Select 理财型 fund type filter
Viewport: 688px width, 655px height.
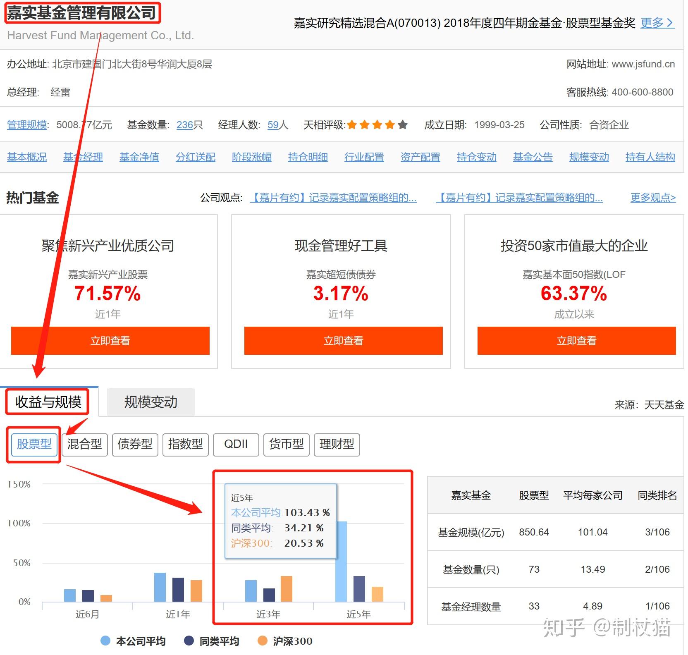(337, 445)
